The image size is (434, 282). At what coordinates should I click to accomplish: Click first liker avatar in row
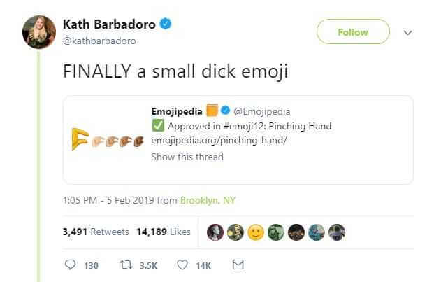pyautogui.click(x=217, y=232)
